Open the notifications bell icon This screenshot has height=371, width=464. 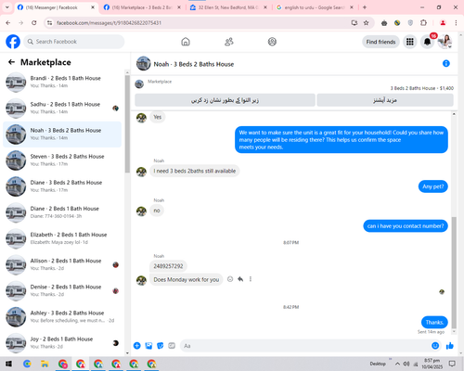(427, 42)
